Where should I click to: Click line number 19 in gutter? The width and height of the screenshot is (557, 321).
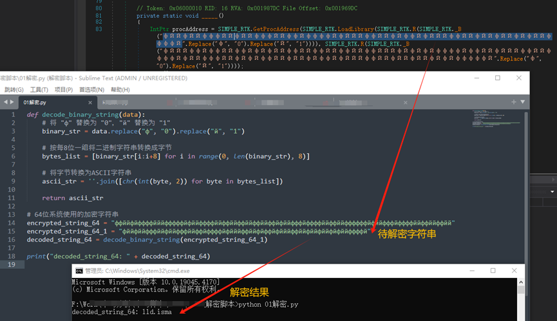point(12,264)
